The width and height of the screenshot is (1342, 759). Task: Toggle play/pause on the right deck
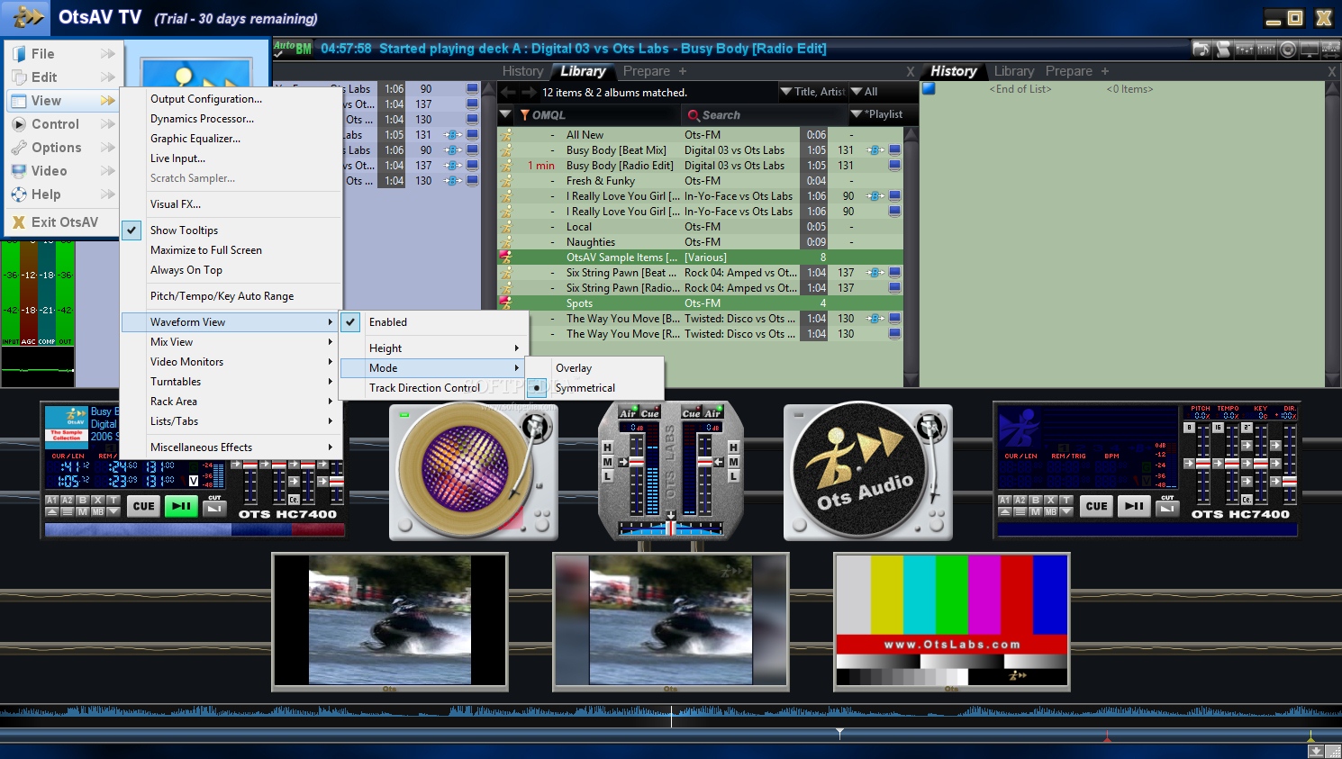(x=1134, y=506)
